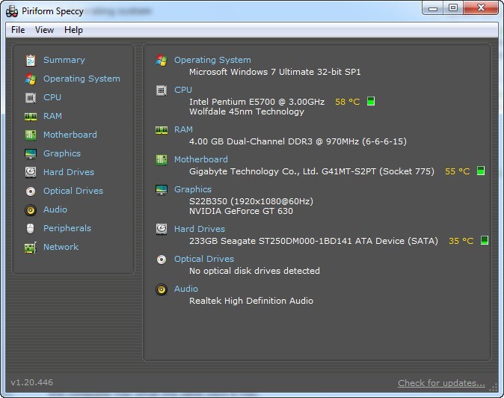The height and width of the screenshot is (398, 504).
Task: Open the Help menu
Action: pyautogui.click(x=73, y=30)
